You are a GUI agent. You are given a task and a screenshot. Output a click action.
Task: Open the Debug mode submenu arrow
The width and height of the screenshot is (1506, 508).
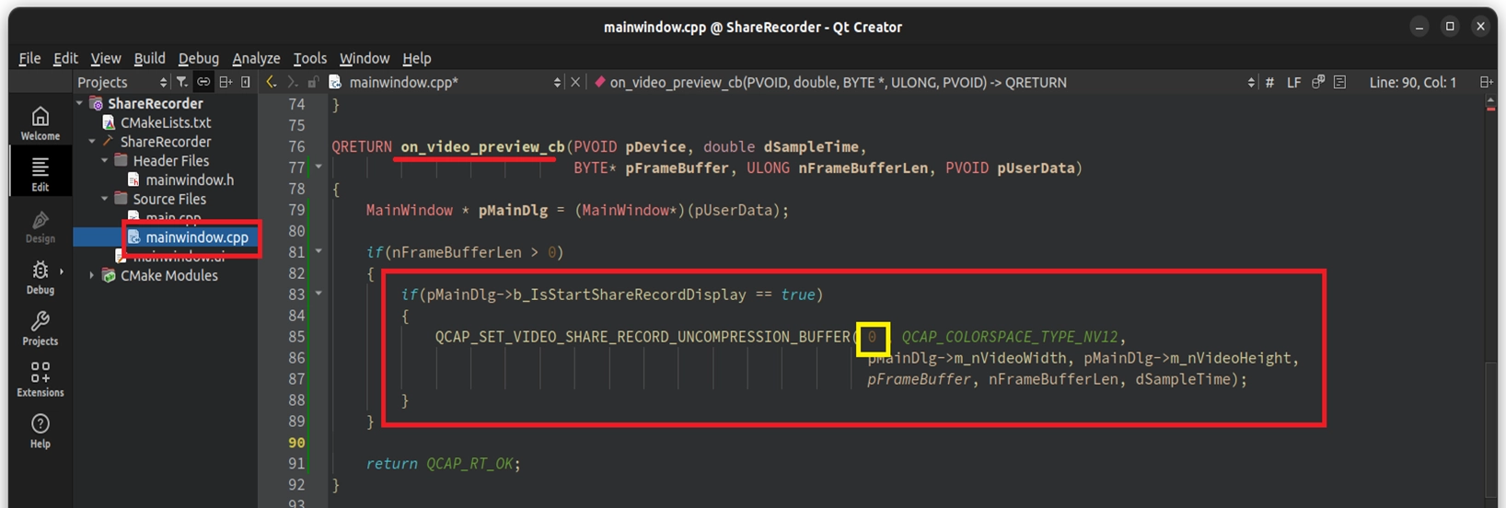(62, 271)
